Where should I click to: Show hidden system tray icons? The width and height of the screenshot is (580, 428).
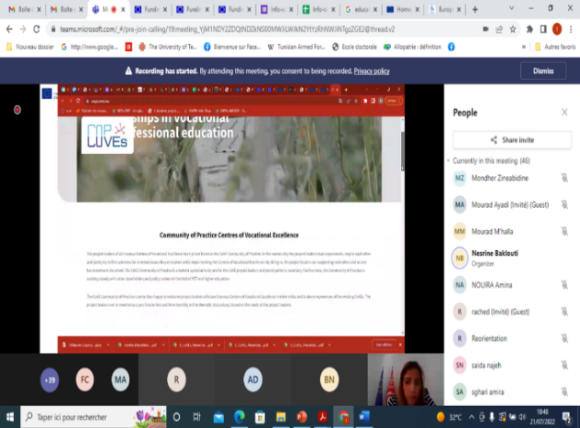tap(472, 417)
